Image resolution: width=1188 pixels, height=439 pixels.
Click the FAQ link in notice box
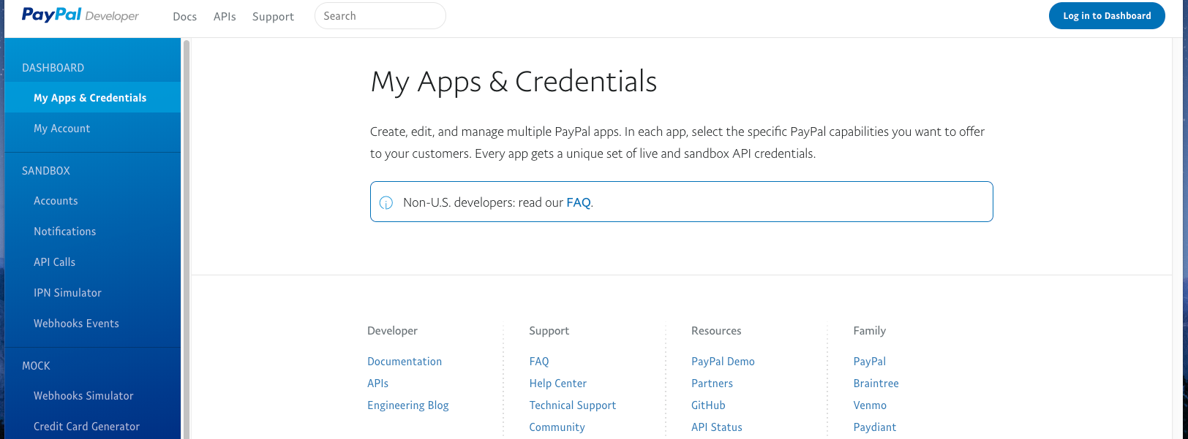[x=578, y=202]
